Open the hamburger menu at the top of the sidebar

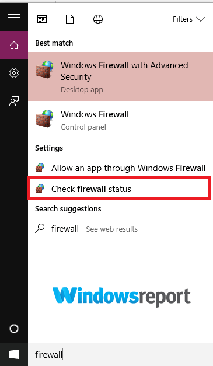point(14,18)
